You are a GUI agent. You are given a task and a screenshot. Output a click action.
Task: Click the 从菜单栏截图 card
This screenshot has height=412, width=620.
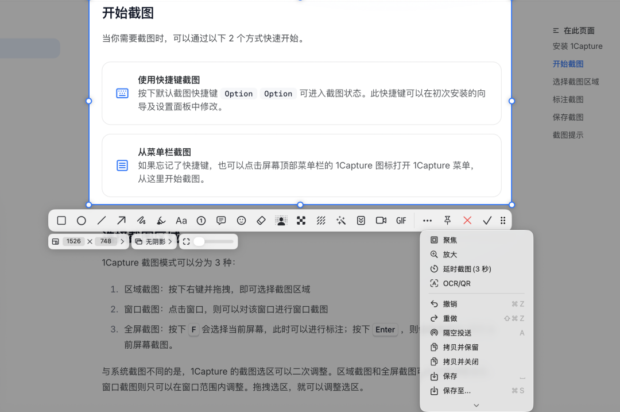(302, 165)
